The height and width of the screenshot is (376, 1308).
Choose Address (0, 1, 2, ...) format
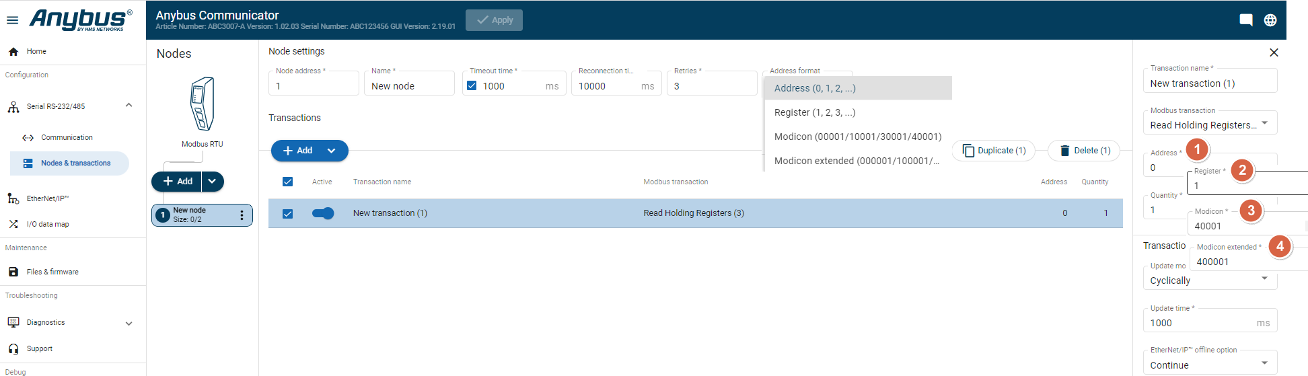point(858,88)
